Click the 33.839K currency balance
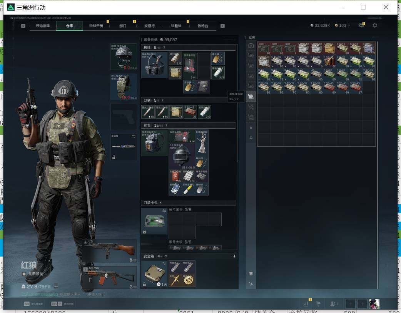 (x=320, y=25)
